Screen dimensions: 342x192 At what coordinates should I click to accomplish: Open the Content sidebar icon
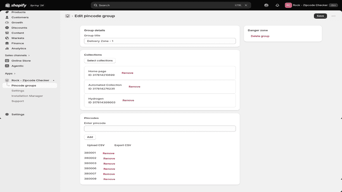7,33
